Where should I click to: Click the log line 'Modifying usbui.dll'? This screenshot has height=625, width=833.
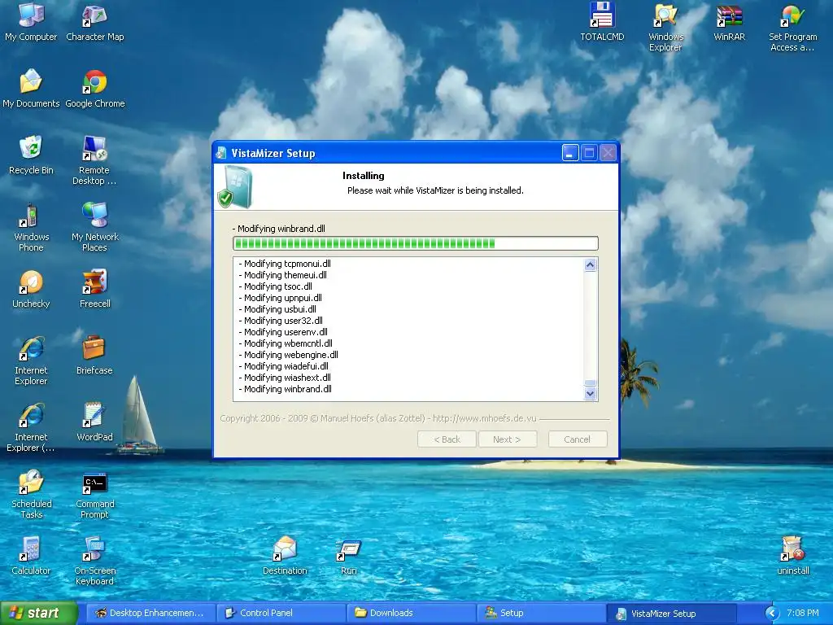pos(277,309)
